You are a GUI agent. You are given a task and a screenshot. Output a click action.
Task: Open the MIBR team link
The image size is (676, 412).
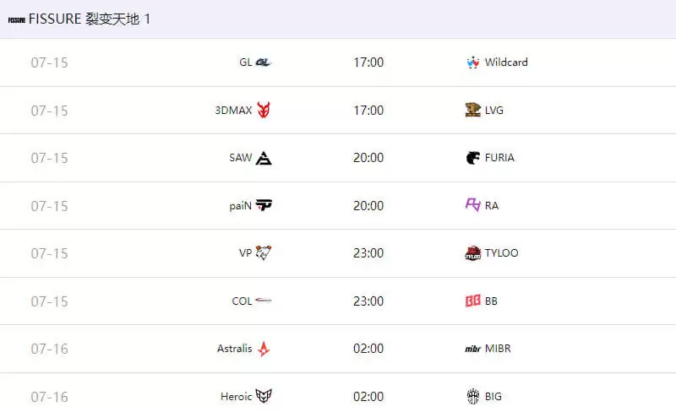[x=498, y=349]
